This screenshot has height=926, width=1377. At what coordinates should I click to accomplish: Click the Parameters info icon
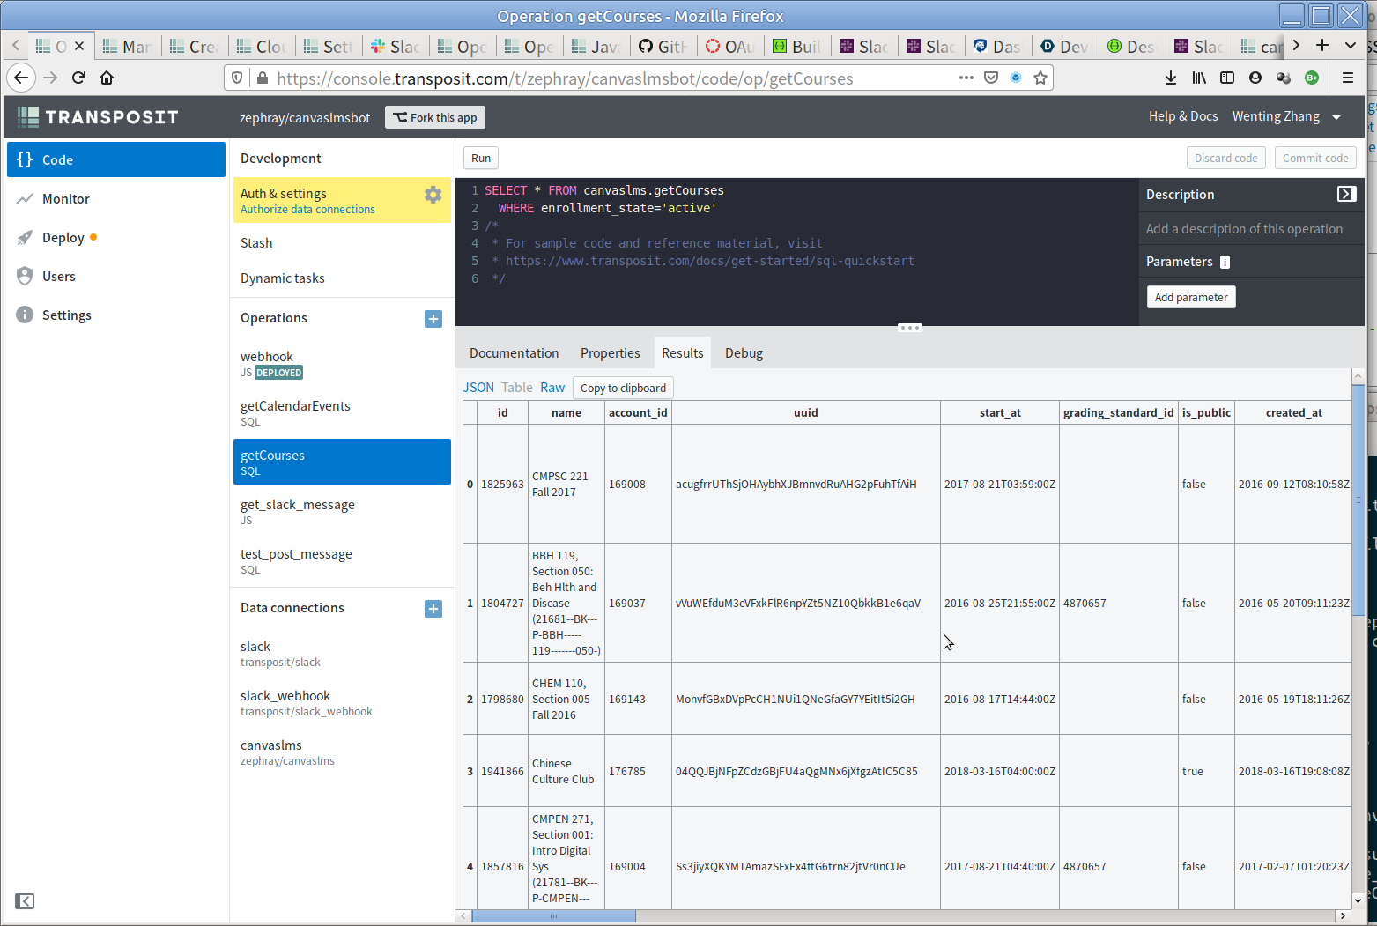[x=1225, y=262]
